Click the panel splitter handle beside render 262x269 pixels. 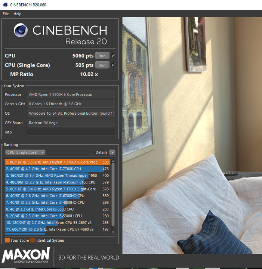click(x=121, y=142)
